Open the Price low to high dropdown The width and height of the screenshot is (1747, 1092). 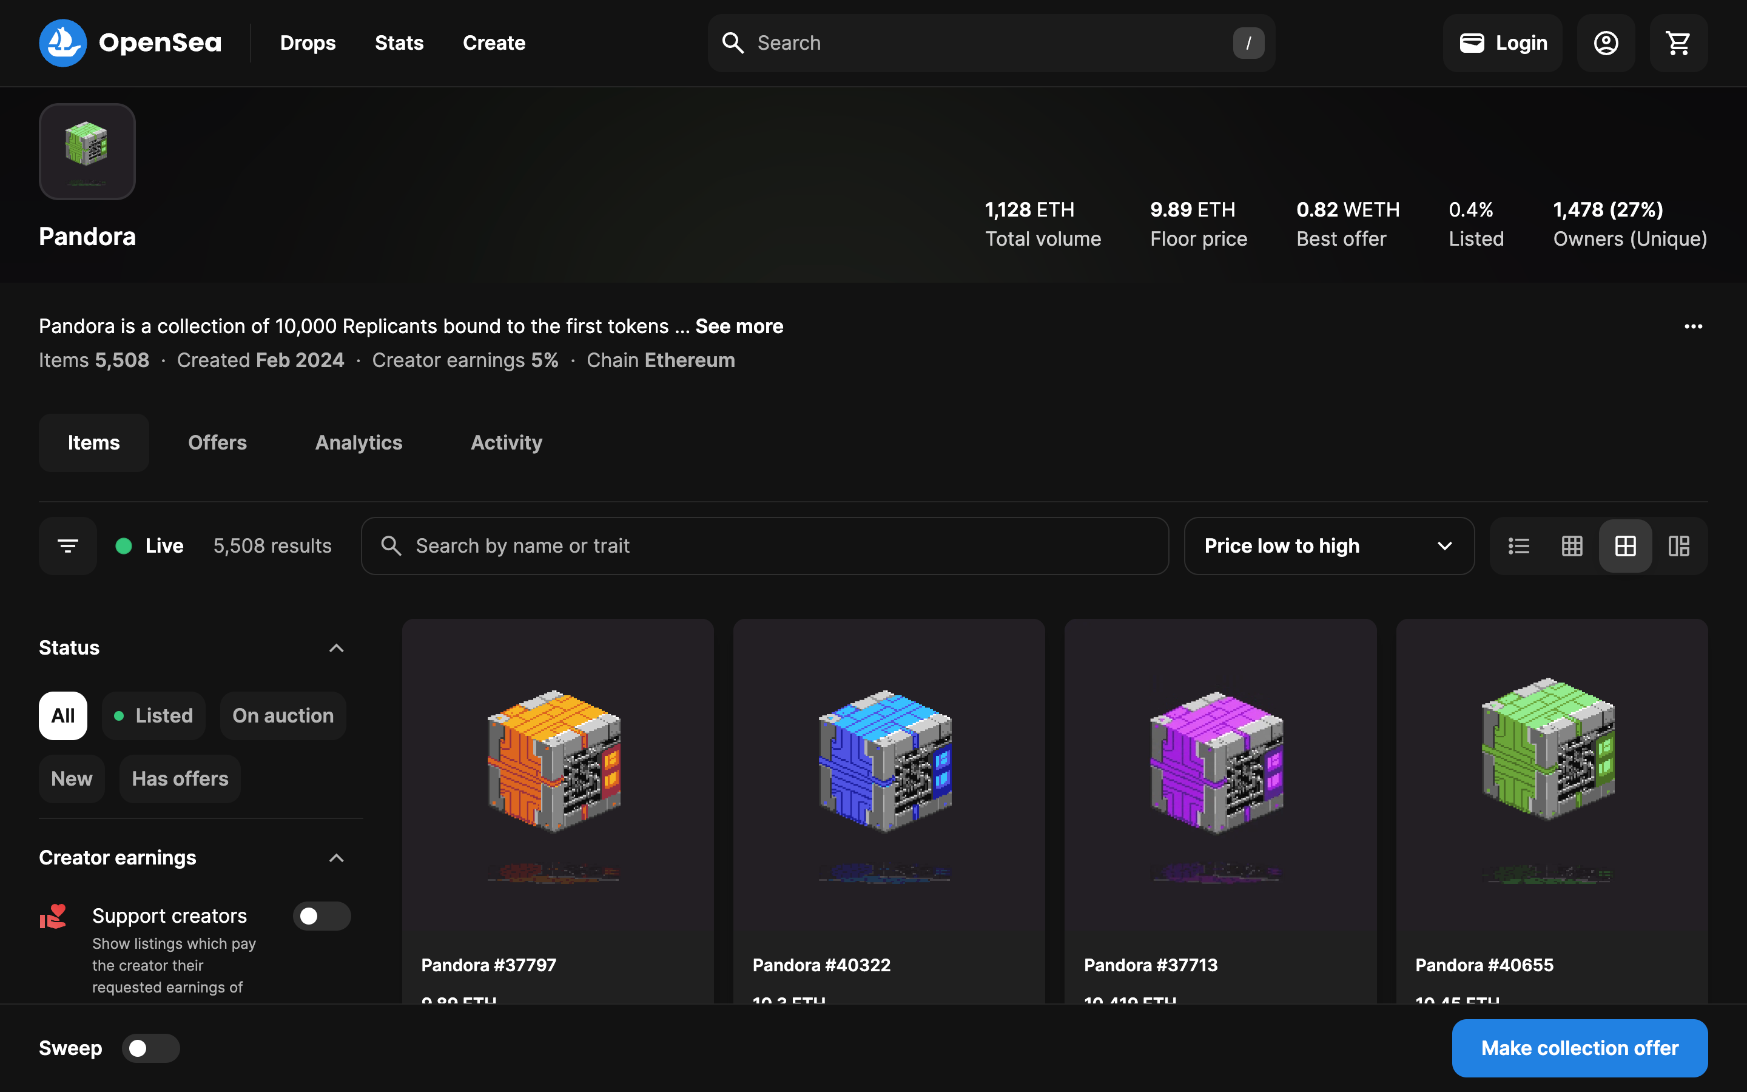pyautogui.click(x=1328, y=546)
